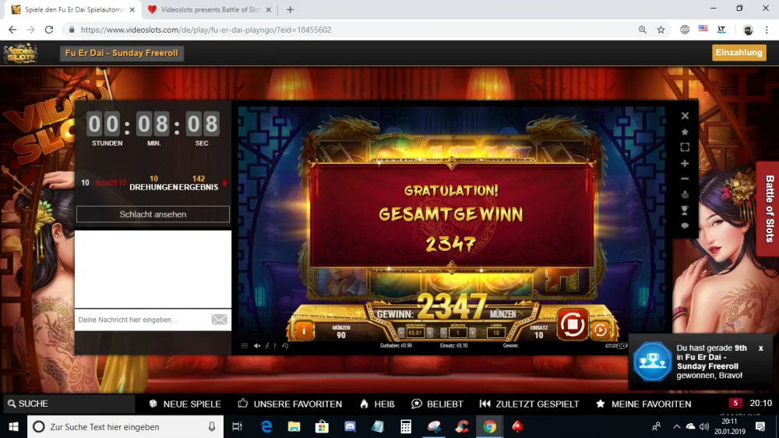Shrink game window with minus icon
Viewport: 779px width, 438px height.
click(685, 178)
